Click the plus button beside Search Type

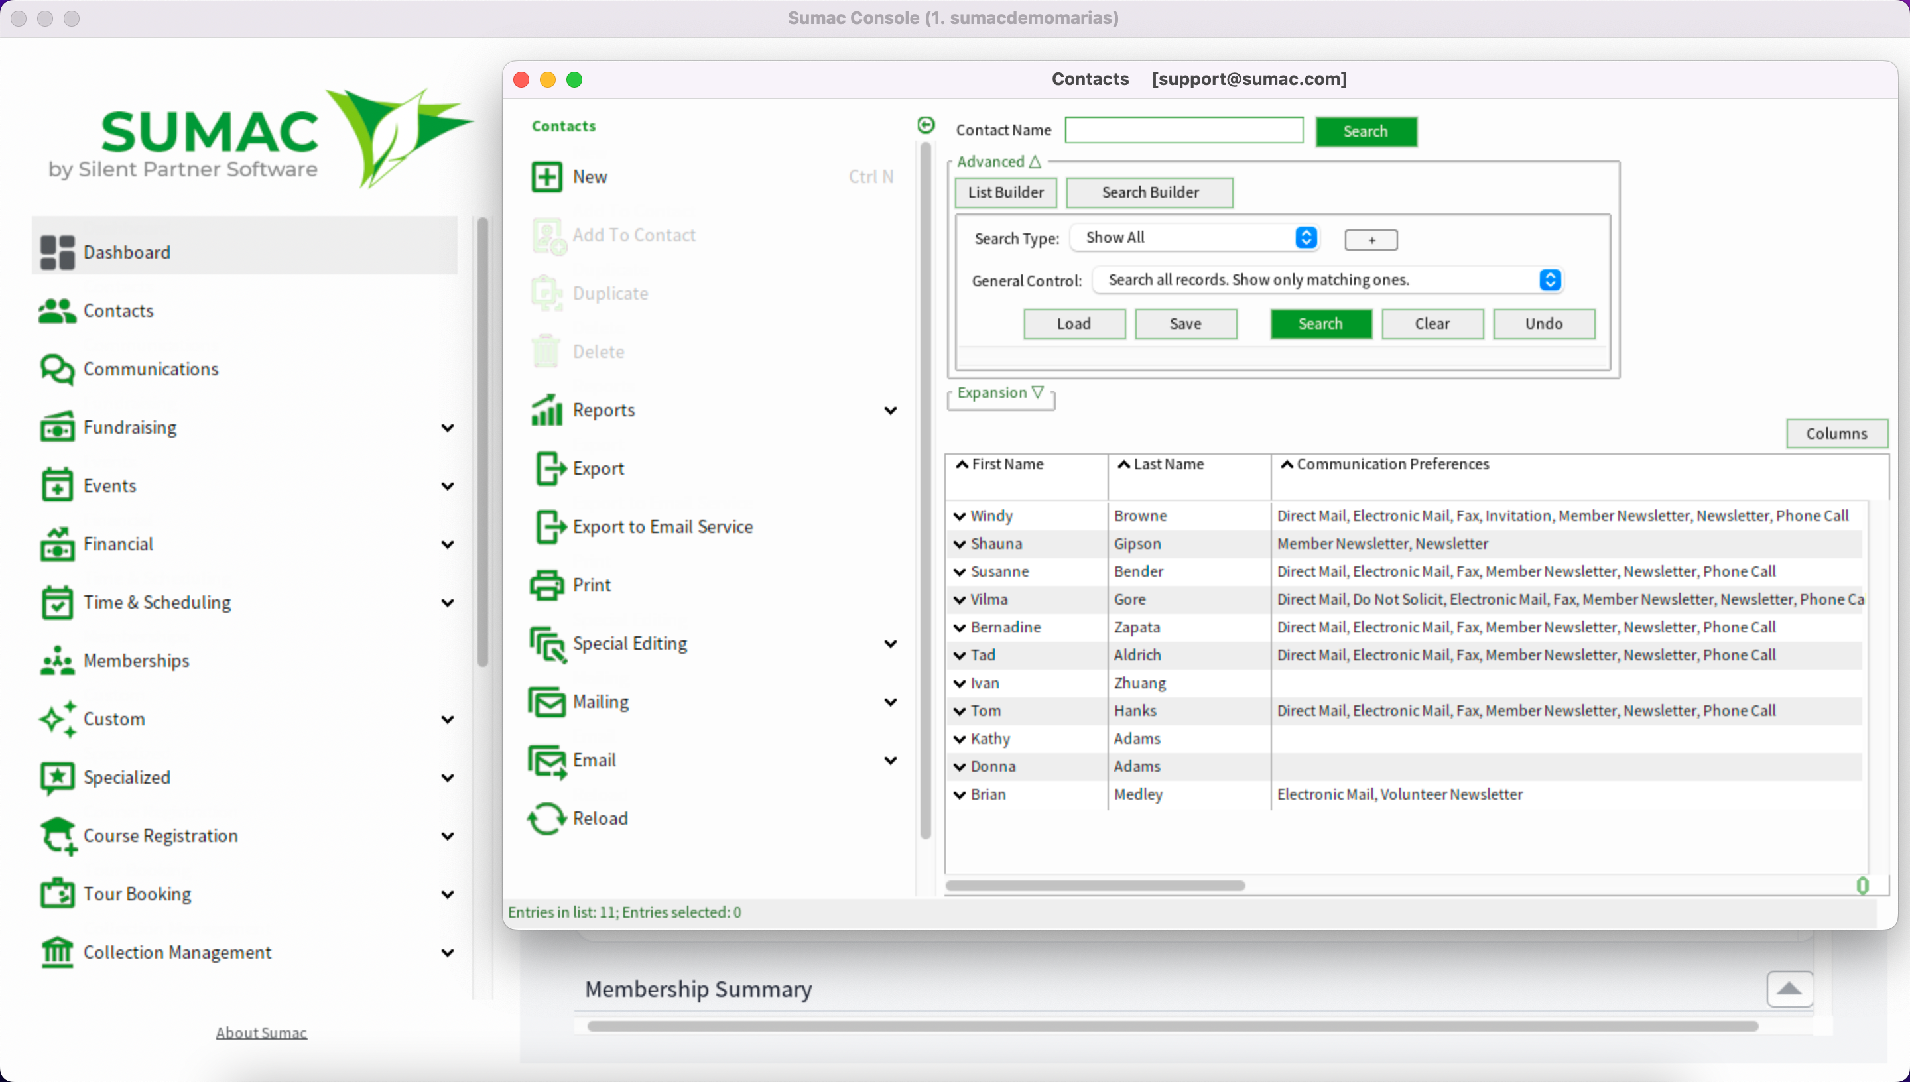[1371, 240]
